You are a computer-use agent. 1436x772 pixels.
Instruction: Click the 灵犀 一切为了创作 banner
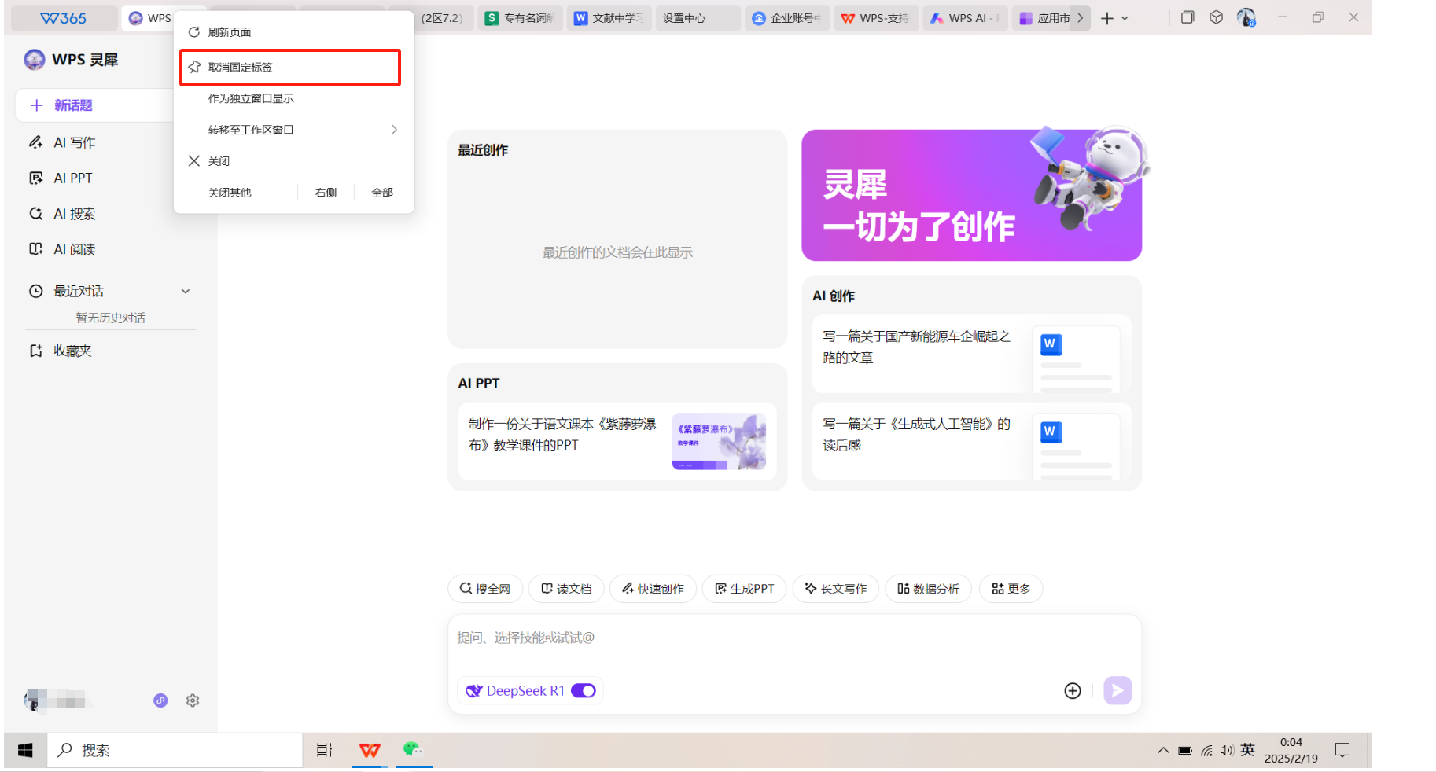coord(971,195)
